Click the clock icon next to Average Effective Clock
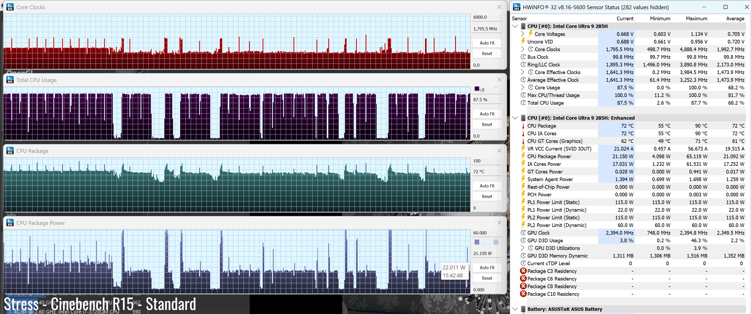Screen dimensions: 751x314 tap(523, 80)
